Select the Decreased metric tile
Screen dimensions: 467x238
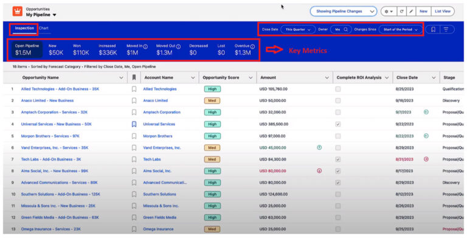(x=198, y=50)
